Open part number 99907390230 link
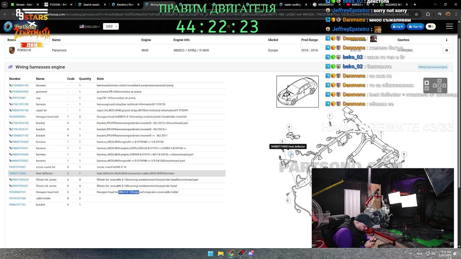 (20, 180)
